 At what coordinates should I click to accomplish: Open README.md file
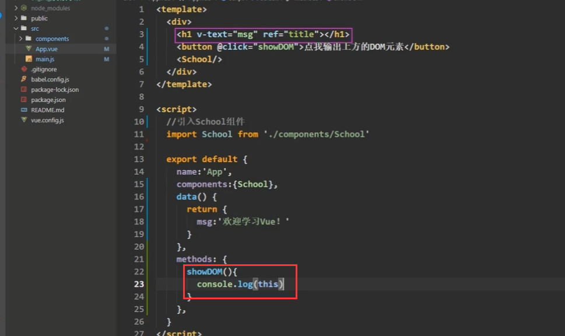[x=48, y=110]
